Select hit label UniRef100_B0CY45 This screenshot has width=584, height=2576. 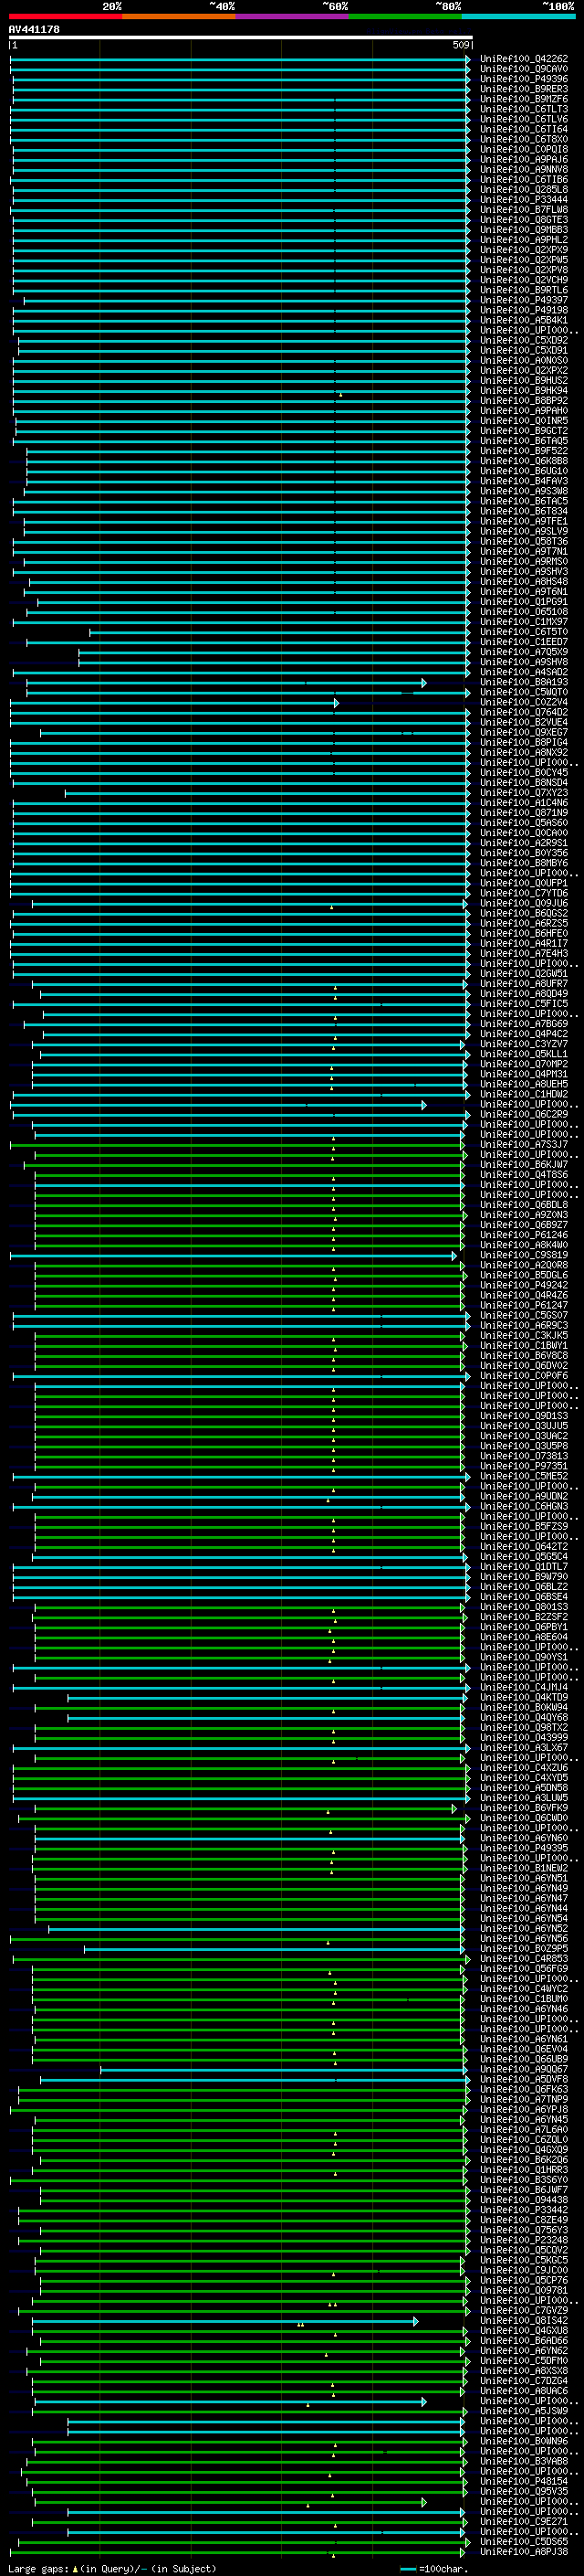pos(524,772)
